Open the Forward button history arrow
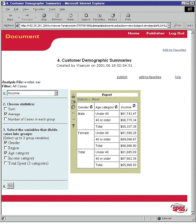The height and width of the screenshot is (224, 196). click(36, 17)
